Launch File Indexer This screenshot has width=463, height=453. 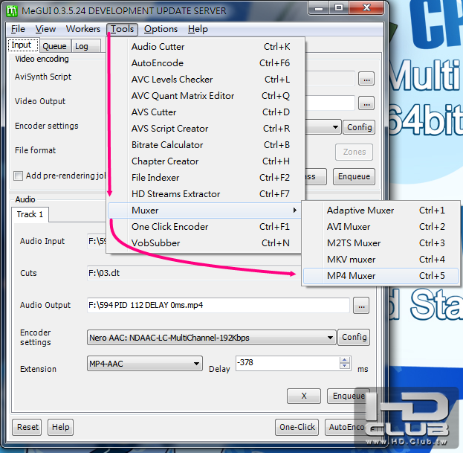click(206, 178)
